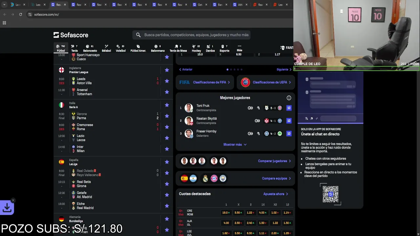
Task: Go to Anterior slide
Action: pos(186,69)
